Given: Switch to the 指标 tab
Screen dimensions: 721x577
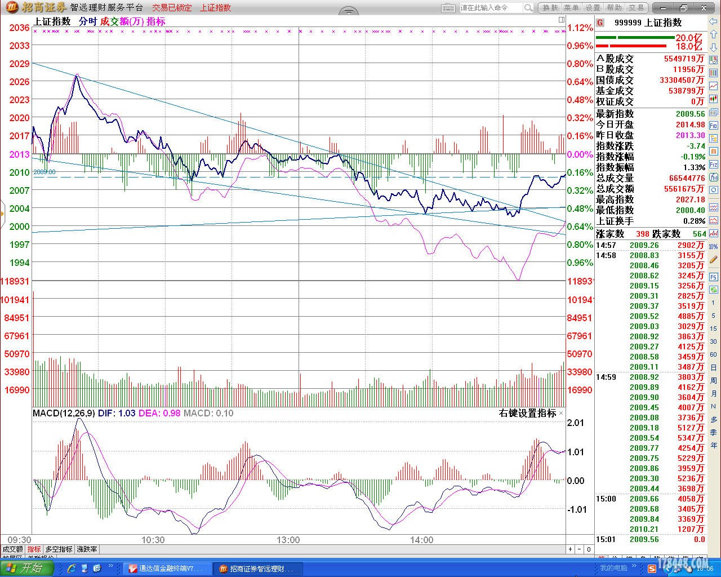Looking at the screenshot, I should click(x=34, y=549).
